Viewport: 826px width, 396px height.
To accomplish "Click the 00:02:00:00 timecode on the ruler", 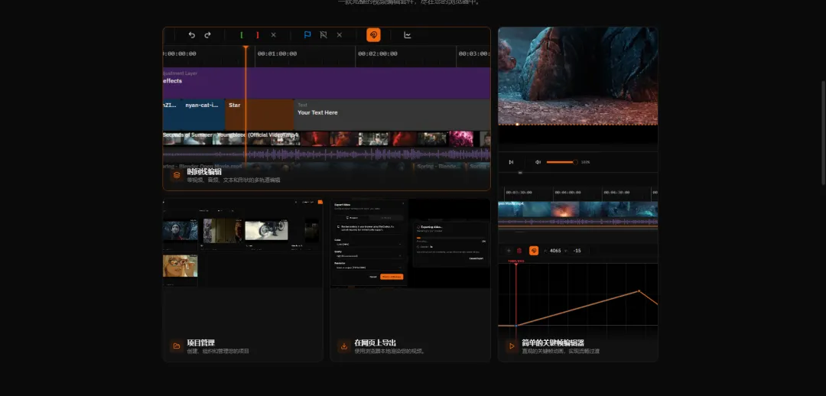I will tap(378, 54).
